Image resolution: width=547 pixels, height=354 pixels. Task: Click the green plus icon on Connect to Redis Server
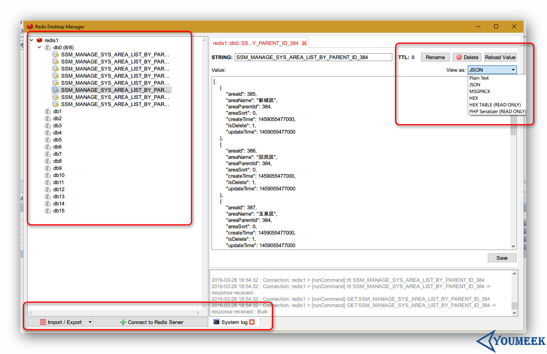[123, 322]
